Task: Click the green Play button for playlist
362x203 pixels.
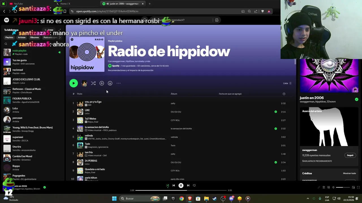Action: tap(74, 83)
